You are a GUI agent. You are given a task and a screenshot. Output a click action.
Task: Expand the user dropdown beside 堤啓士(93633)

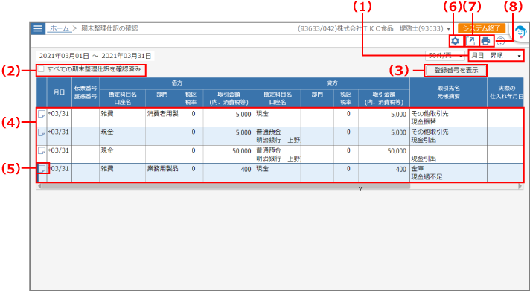pyautogui.click(x=449, y=29)
